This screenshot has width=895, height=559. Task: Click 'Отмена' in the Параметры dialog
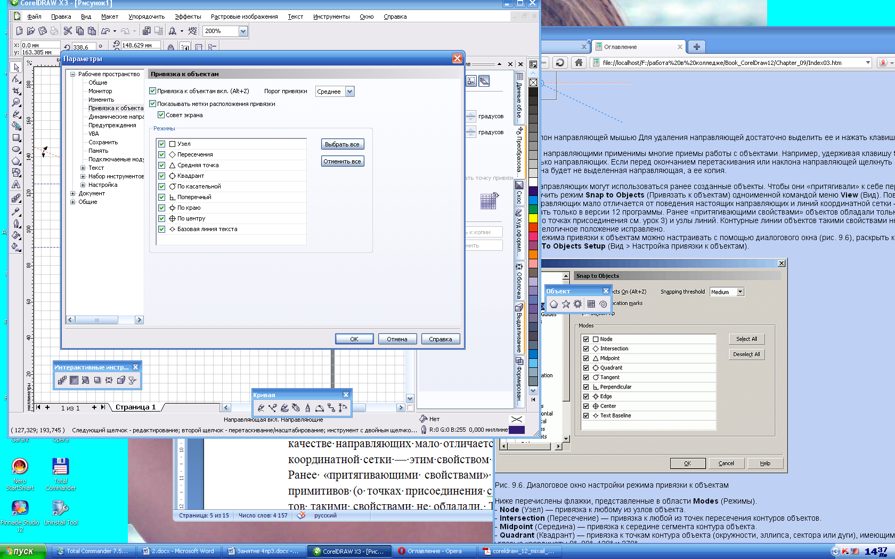tap(397, 339)
